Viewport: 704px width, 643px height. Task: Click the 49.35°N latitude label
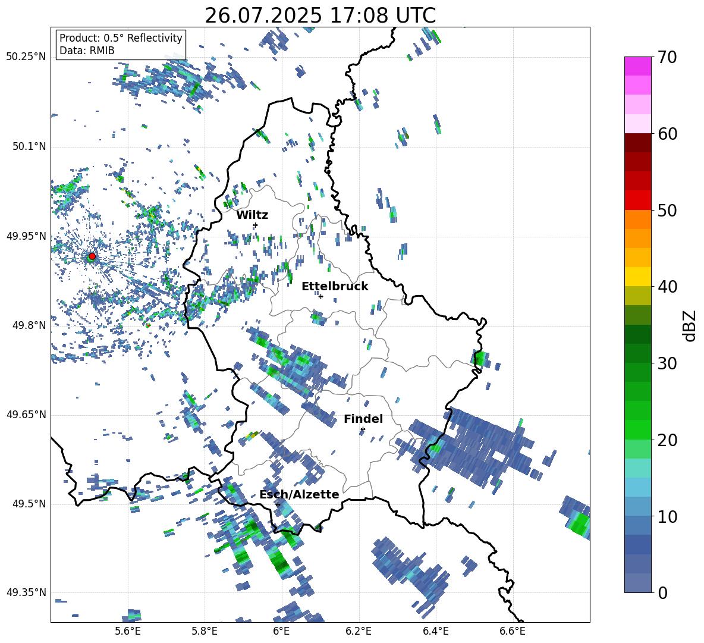point(26,592)
